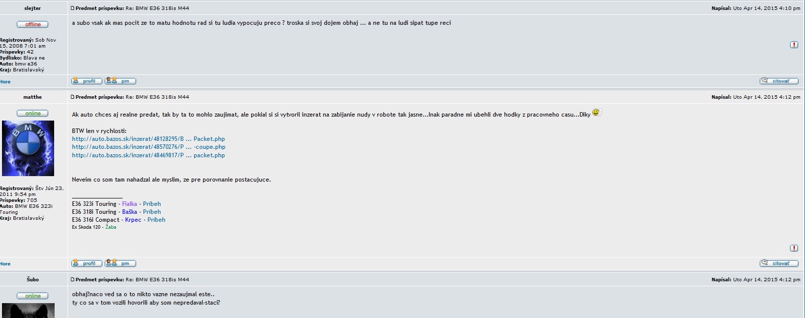Click the small post icon on slejter's post header
The height and width of the screenshot is (318, 805).
(x=73, y=8)
